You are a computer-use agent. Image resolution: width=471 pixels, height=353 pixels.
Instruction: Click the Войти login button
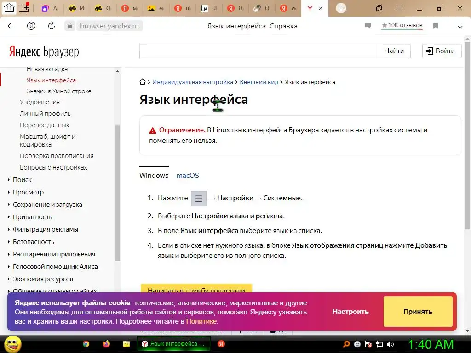click(442, 51)
